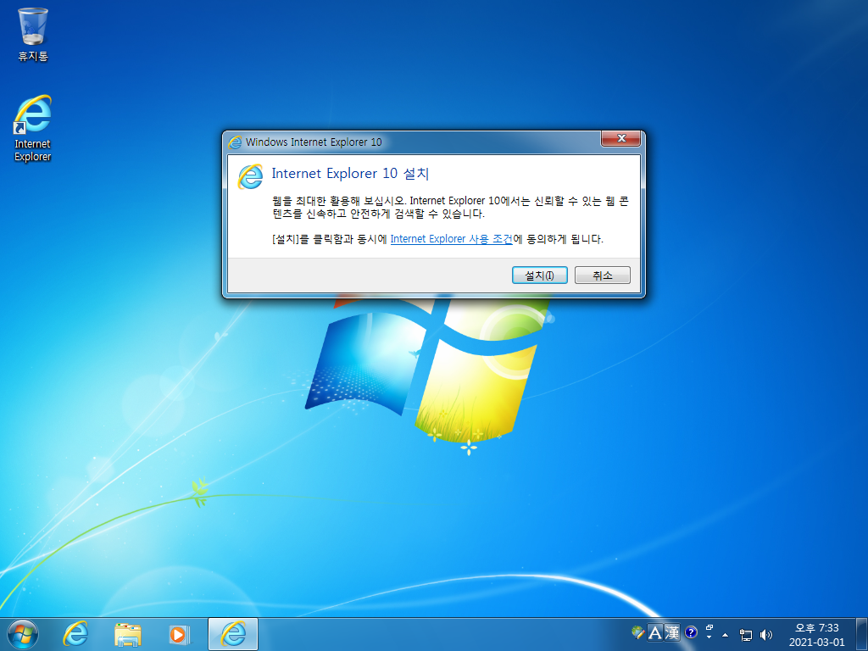Screen dimensions: 868x651
Task: Click the Show desktop button at taskbar end
Action: [862, 634]
